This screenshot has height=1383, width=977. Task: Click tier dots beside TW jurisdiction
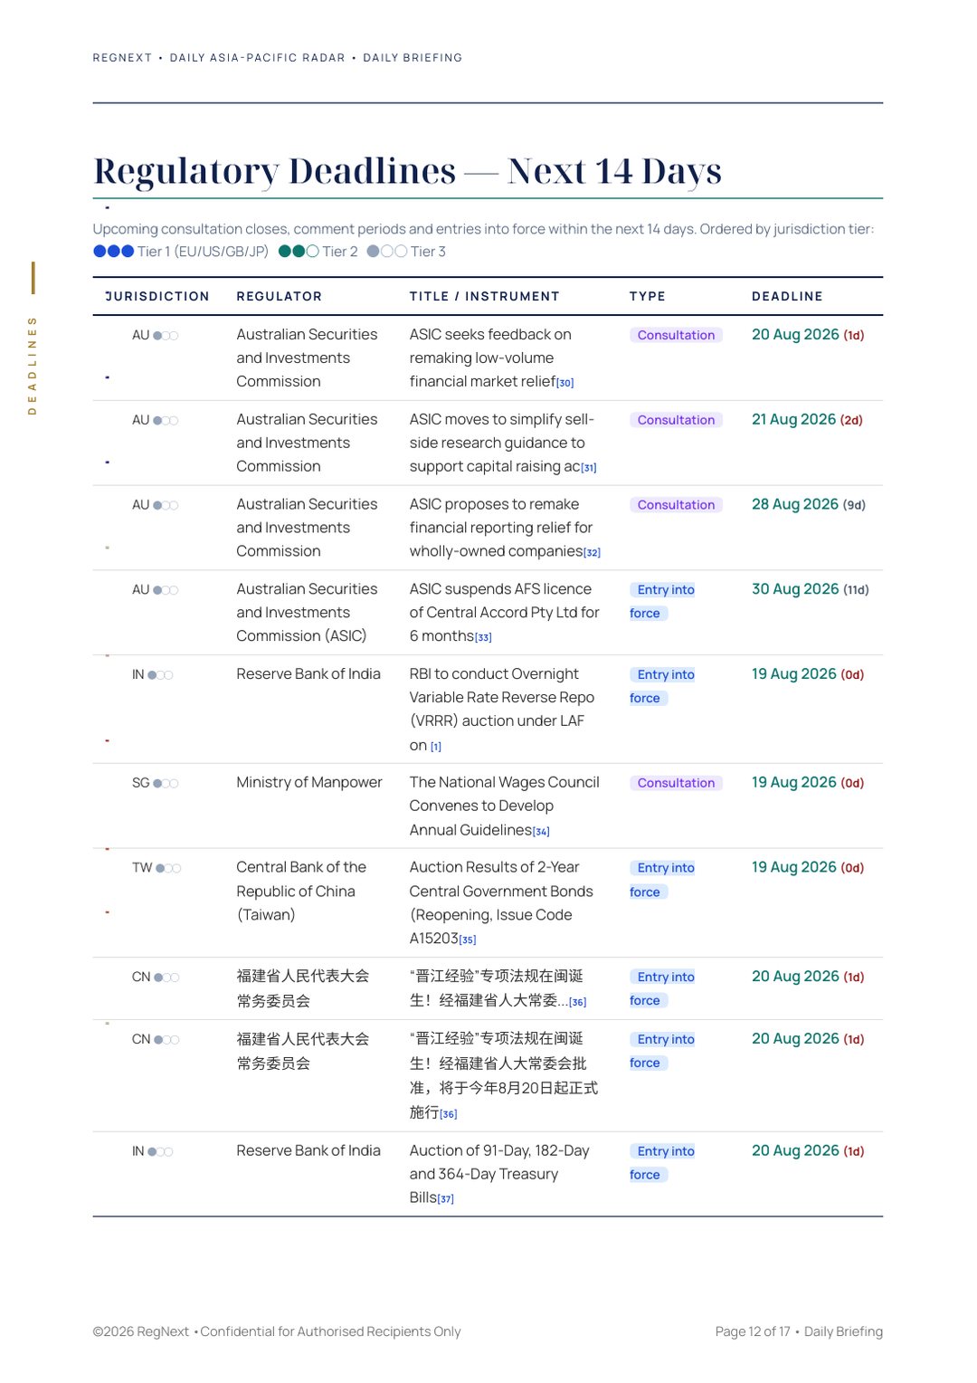click(x=168, y=869)
